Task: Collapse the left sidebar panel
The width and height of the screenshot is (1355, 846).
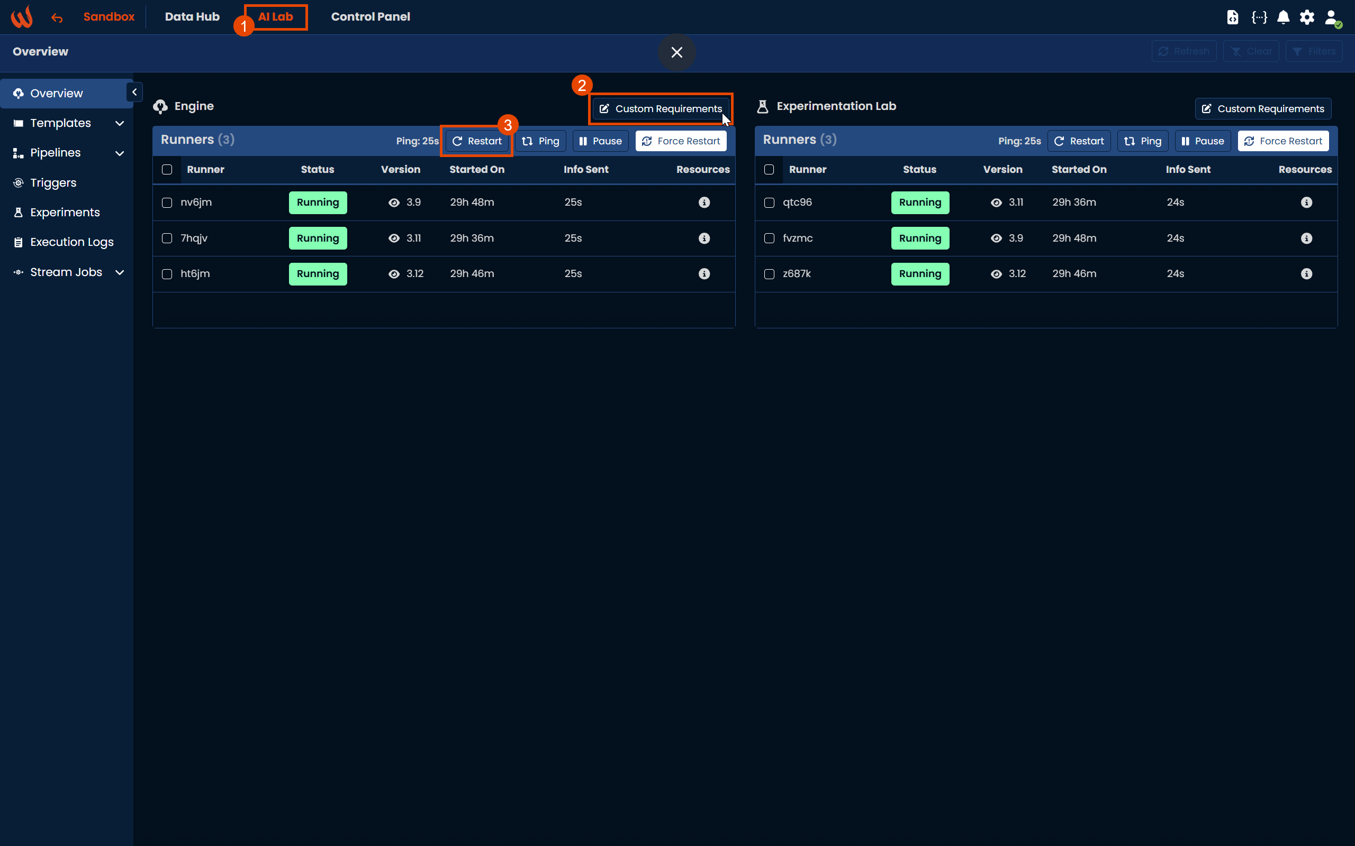Action: [134, 93]
